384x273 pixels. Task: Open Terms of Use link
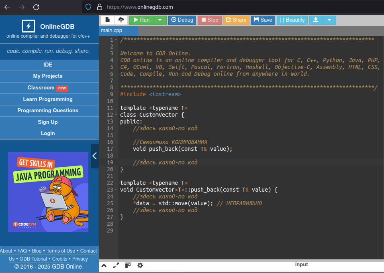click(61, 251)
